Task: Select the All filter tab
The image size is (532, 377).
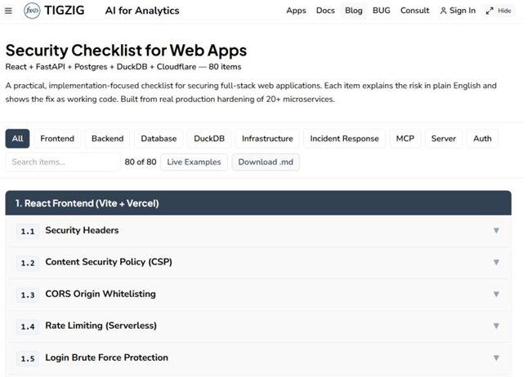Action: (x=17, y=139)
